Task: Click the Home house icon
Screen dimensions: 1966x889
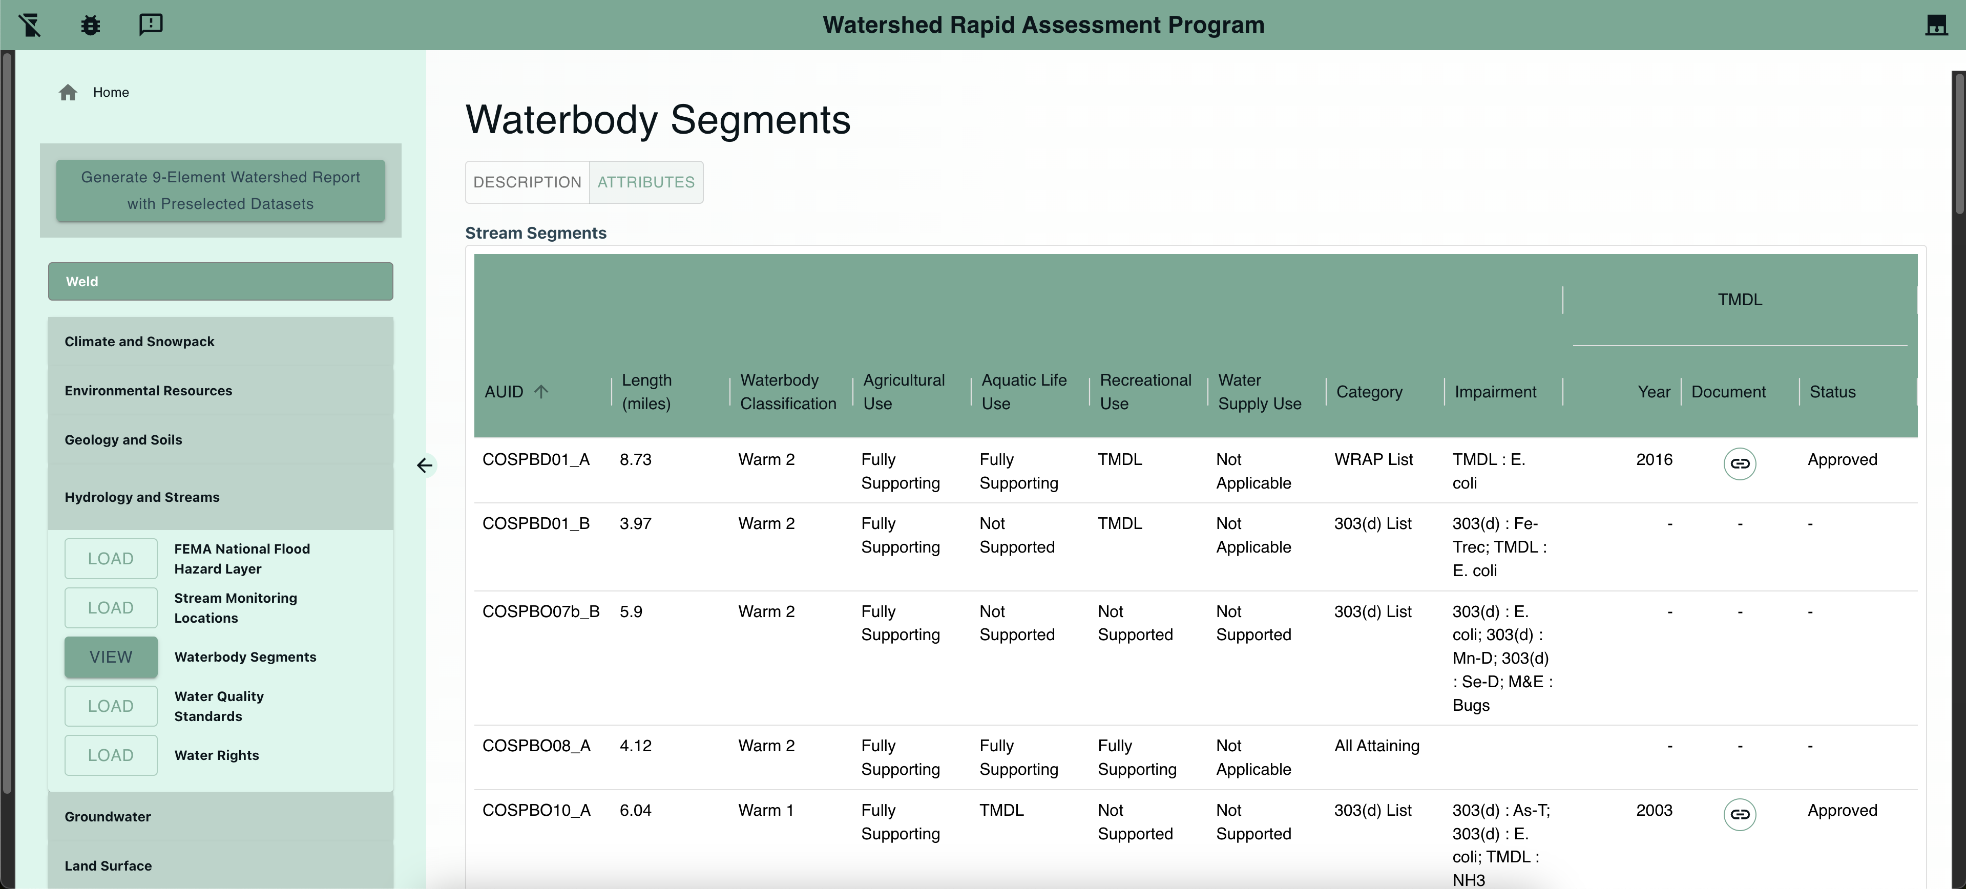Action: (68, 92)
